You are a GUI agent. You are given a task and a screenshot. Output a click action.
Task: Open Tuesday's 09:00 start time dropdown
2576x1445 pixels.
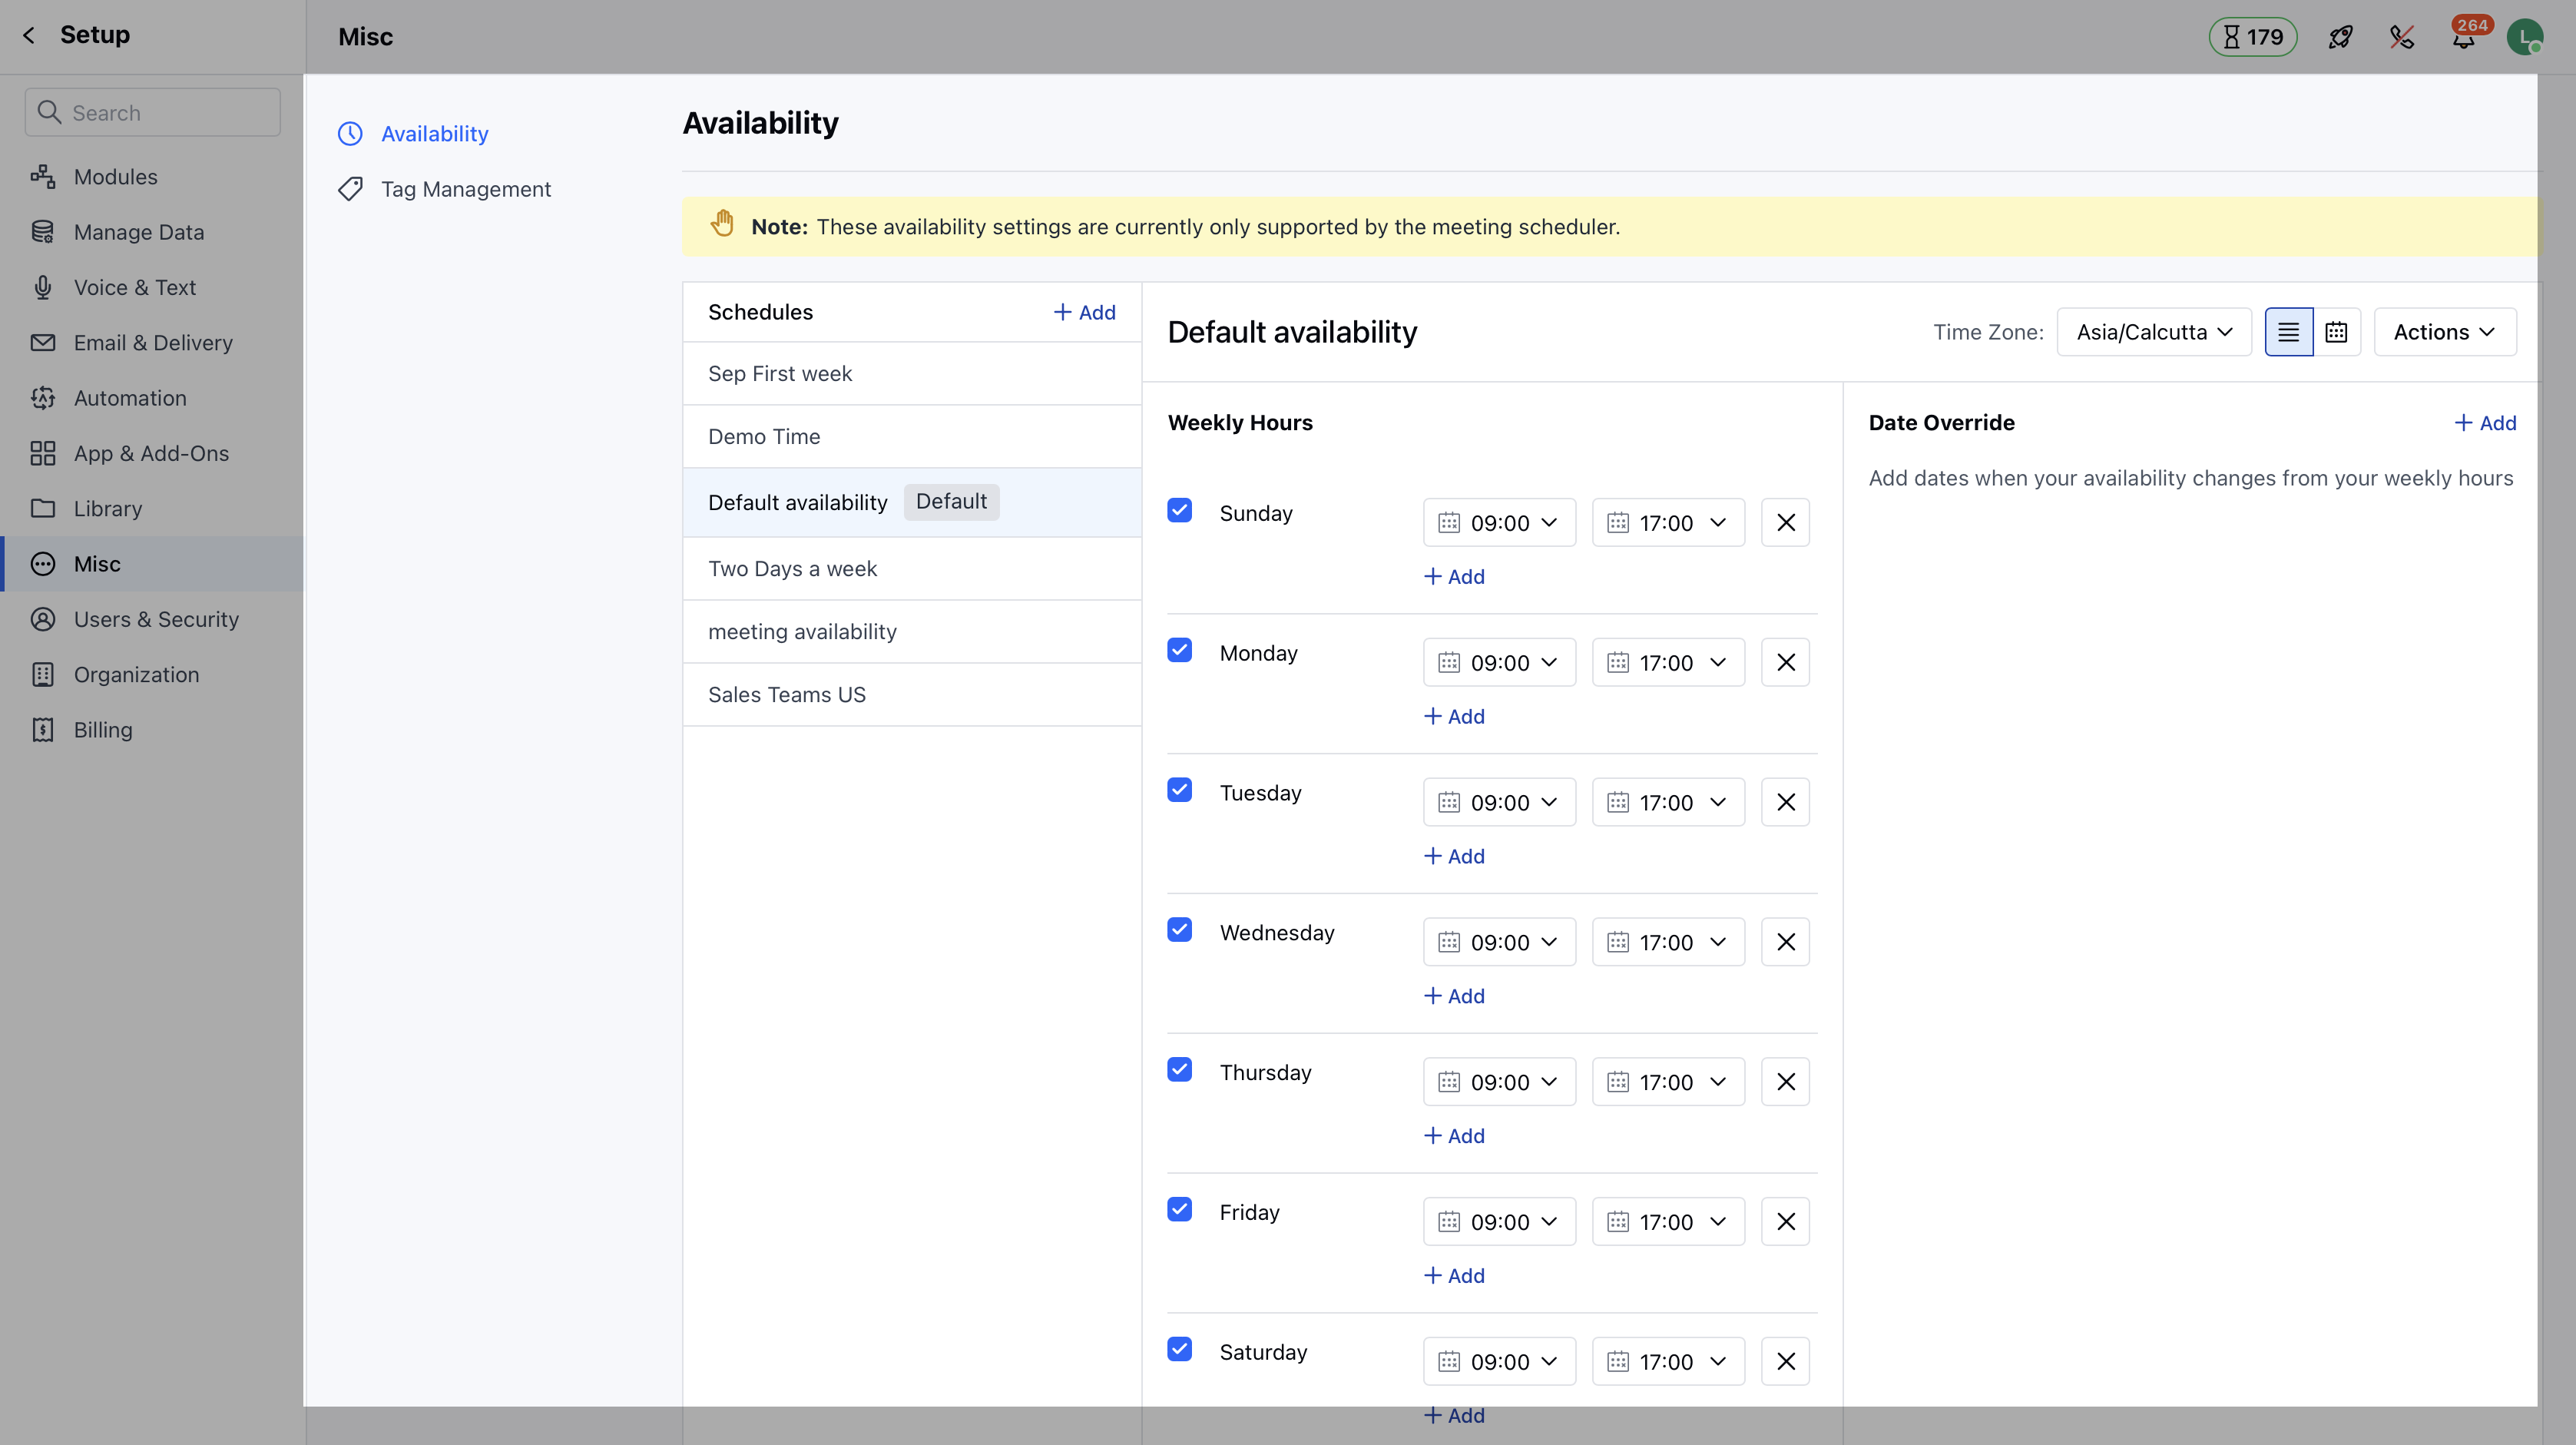click(1498, 802)
